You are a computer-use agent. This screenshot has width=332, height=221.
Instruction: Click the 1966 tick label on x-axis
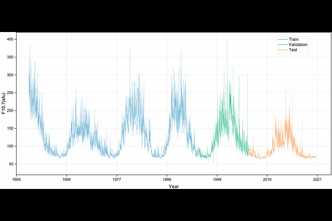(x=66, y=180)
